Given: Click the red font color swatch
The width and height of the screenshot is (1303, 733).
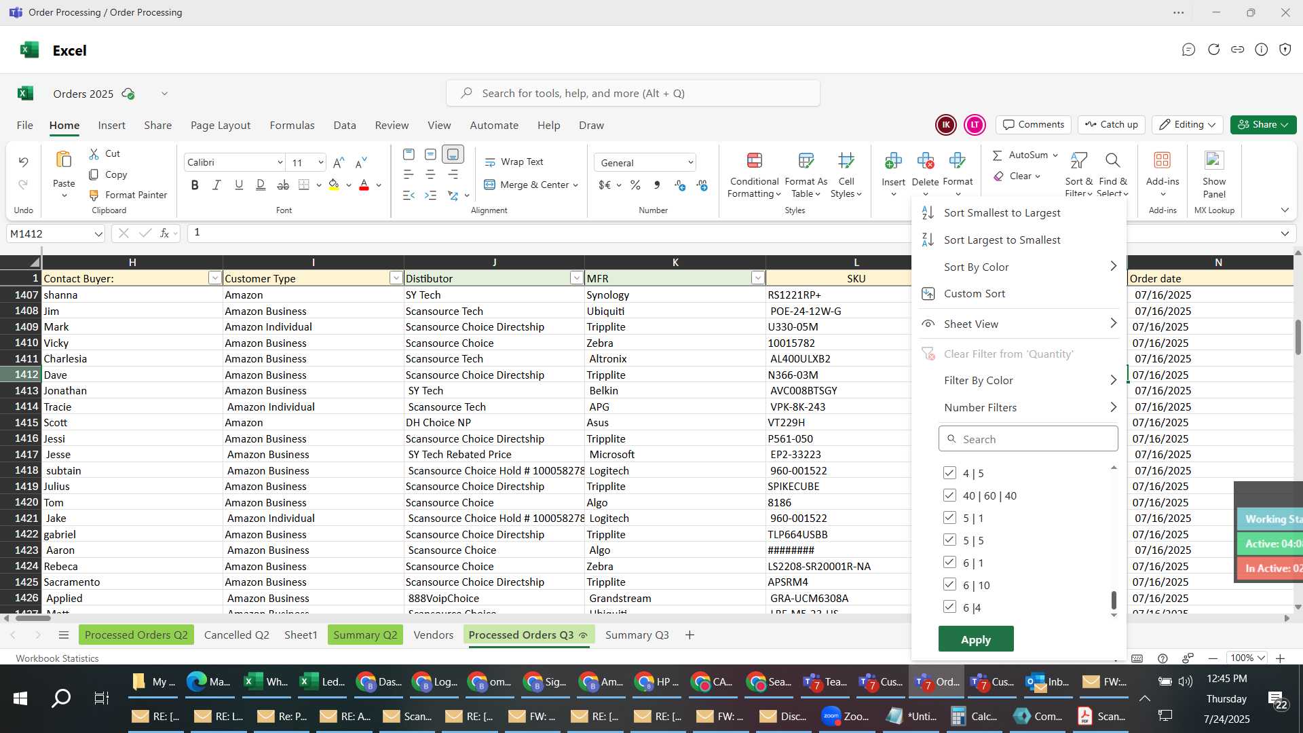Looking at the screenshot, I should (x=364, y=185).
